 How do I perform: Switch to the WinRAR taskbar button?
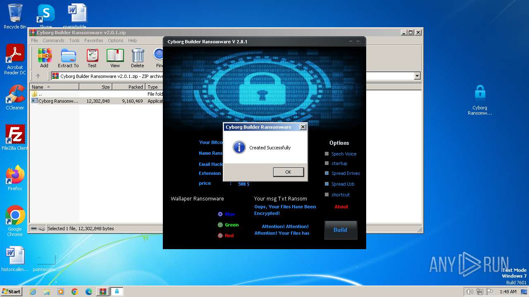pos(102,292)
